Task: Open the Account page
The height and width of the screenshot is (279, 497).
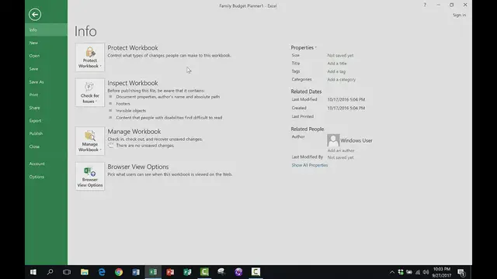Action: pos(47,164)
